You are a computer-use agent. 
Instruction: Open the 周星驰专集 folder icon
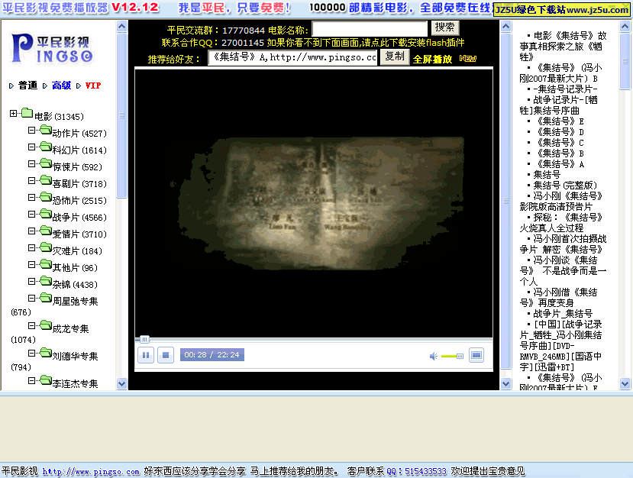tap(46, 298)
